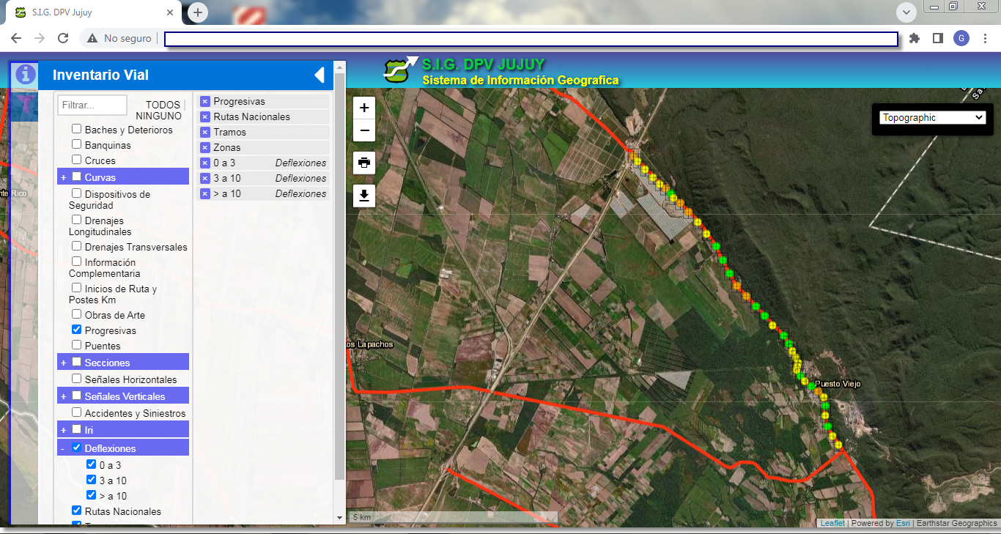Enable the Puentes checkbox
Image resolution: width=1001 pixels, height=534 pixels.
76,345
